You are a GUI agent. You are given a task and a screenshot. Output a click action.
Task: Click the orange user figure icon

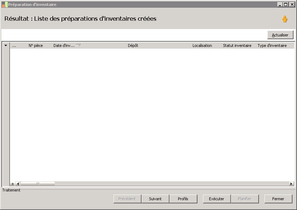(x=284, y=19)
